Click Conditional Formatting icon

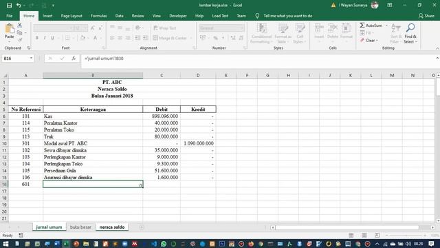(261, 28)
